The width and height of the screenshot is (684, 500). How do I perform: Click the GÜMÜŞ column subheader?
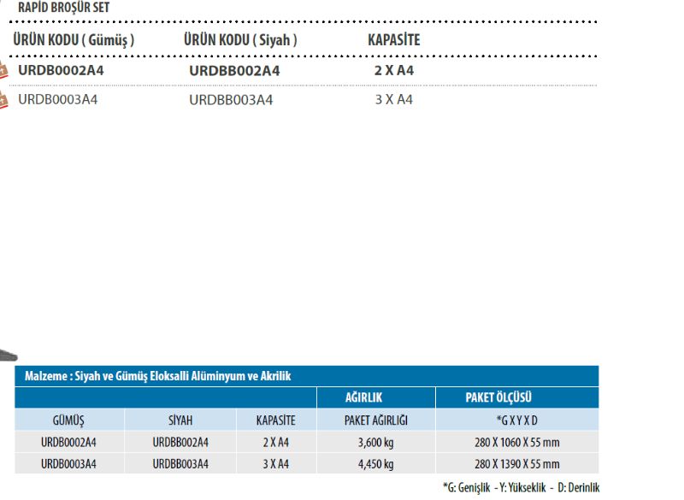[x=69, y=420]
